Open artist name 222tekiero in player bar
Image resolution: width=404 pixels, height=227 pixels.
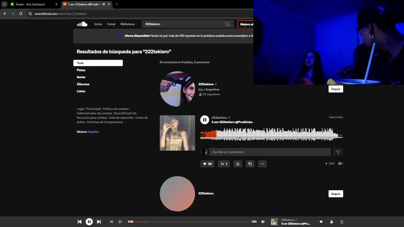288,220
